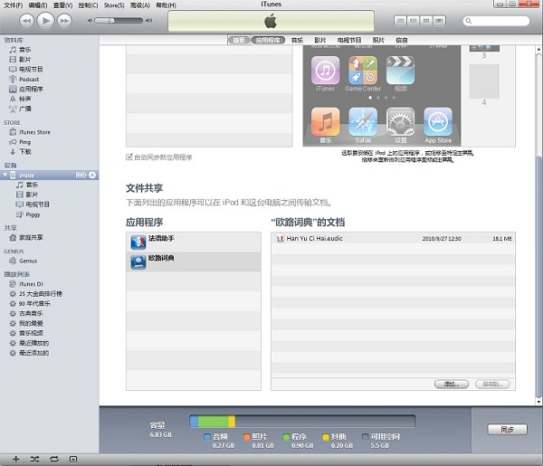Switch to the device 影片 tab
543x466 pixels.
coord(320,40)
